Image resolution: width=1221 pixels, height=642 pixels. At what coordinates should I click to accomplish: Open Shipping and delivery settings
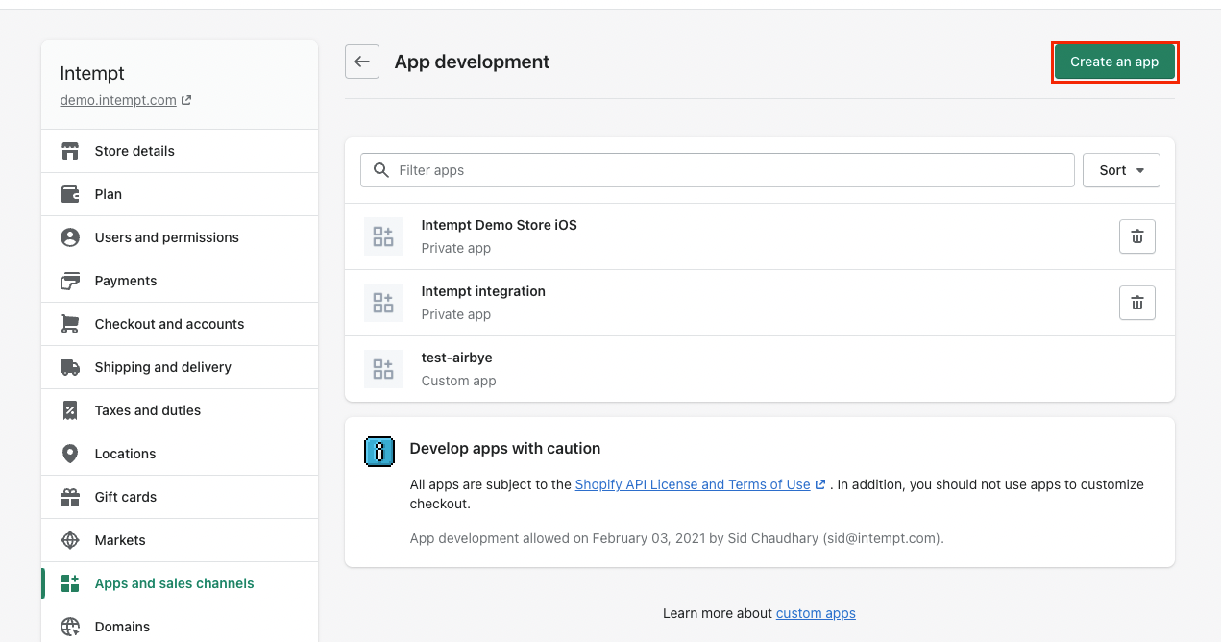(x=180, y=367)
